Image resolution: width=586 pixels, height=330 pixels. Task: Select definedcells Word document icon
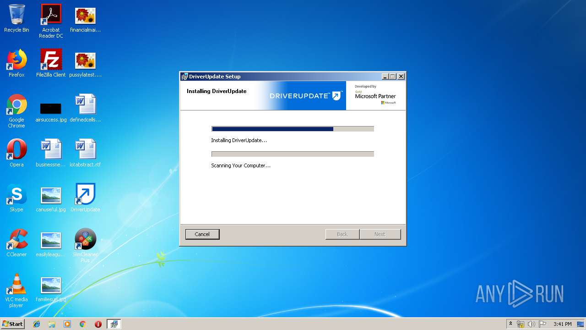[85, 108]
